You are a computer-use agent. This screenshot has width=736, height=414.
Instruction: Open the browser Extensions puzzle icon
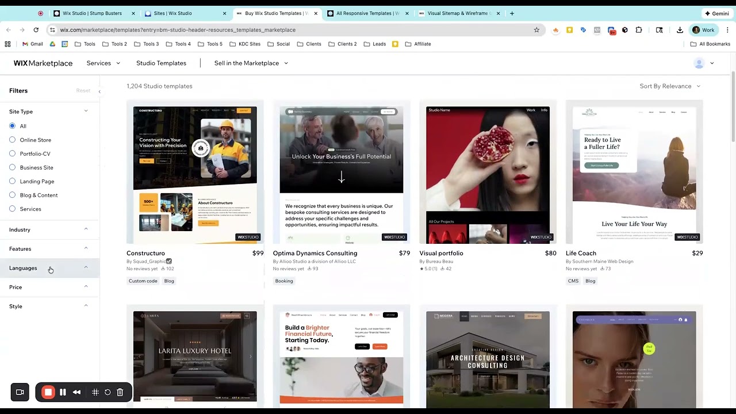click(x=639, y=30)
